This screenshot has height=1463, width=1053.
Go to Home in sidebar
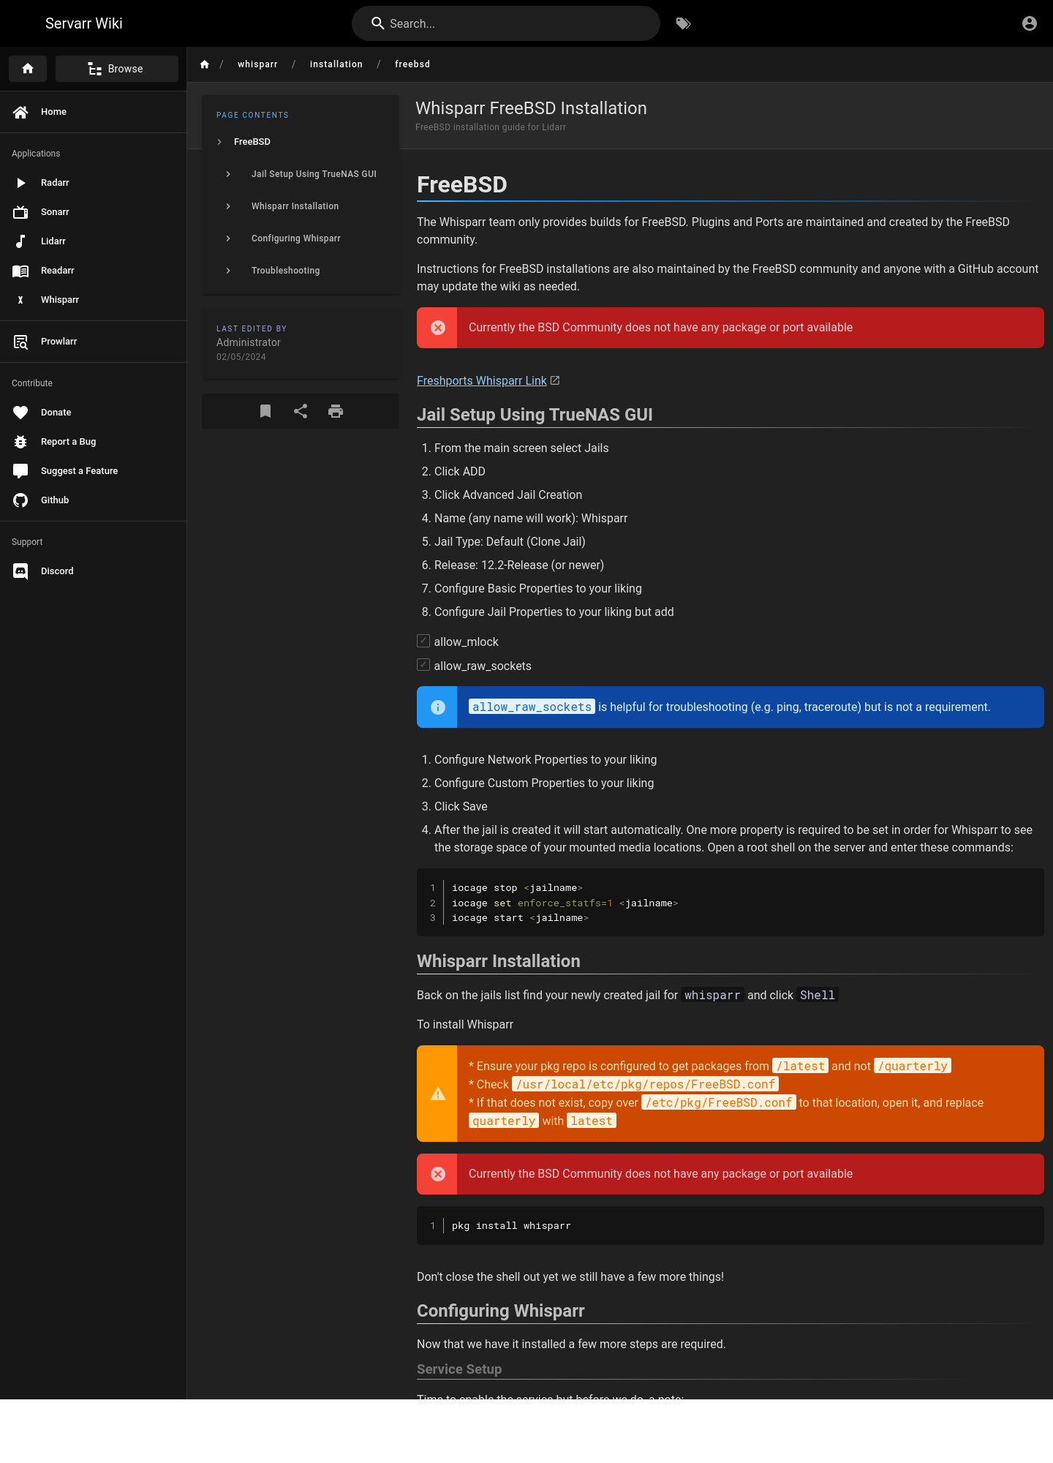click(94, 112)
